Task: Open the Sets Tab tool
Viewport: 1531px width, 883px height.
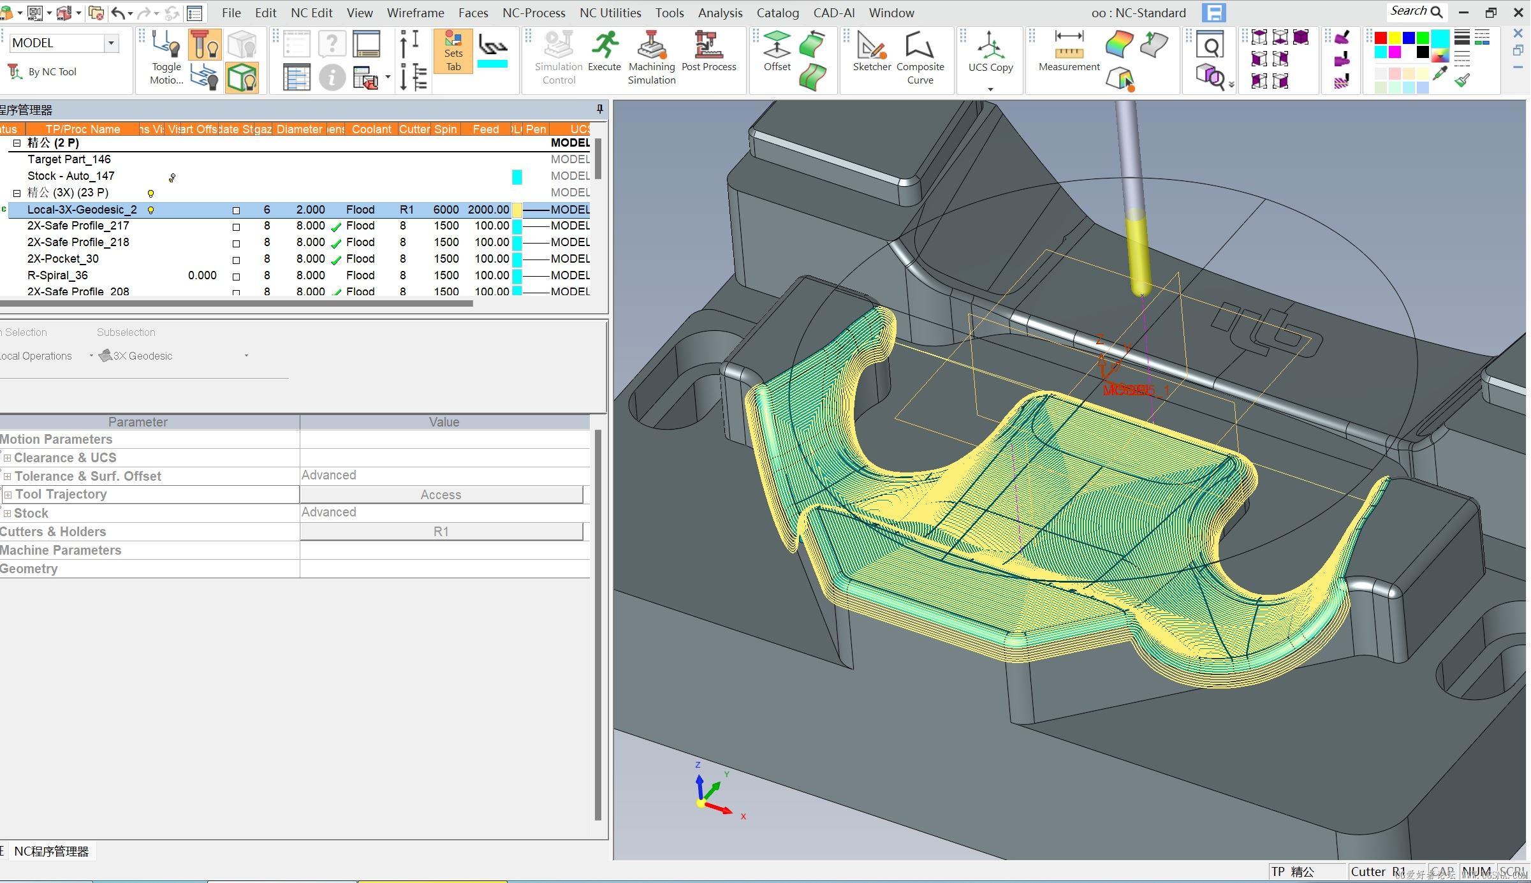Action: pos(453,51)
